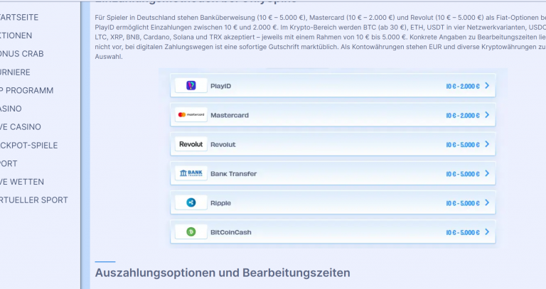Image resolution: width=546 pixels, height=289 pixels.
Task: Click the PlayID payment label
Action: pyautogui.click(x=220, y=86)
